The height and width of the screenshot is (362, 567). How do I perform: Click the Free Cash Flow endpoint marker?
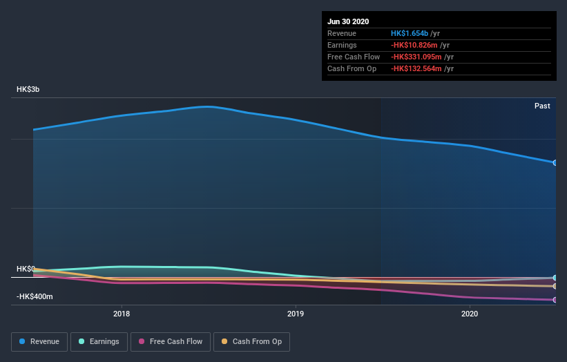[x=555, y=300]
